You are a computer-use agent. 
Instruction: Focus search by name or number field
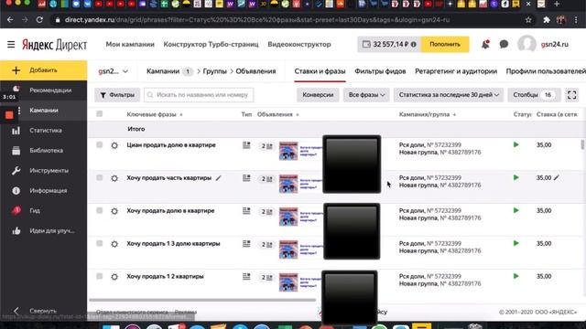[199, 95]
